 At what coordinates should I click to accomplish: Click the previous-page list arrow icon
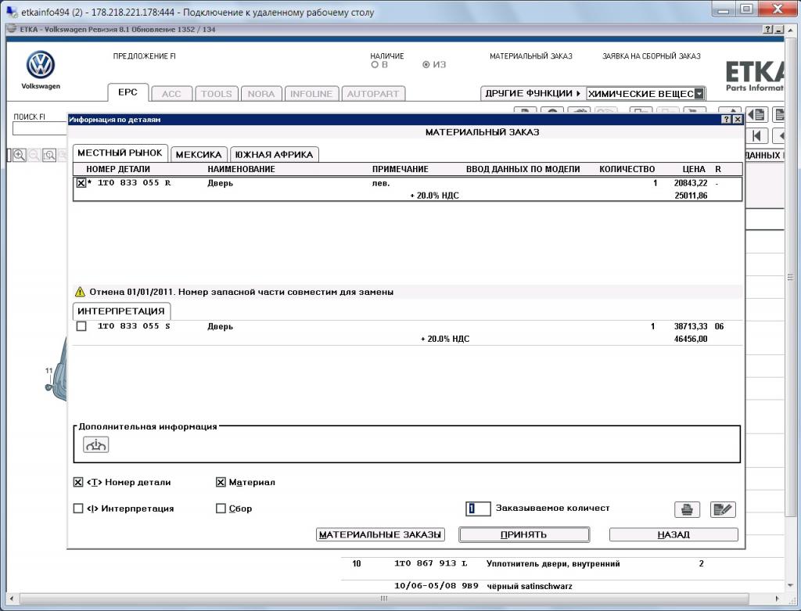point(756,114)
